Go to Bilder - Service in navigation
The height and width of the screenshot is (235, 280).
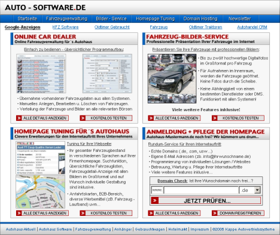coord(111,19)
